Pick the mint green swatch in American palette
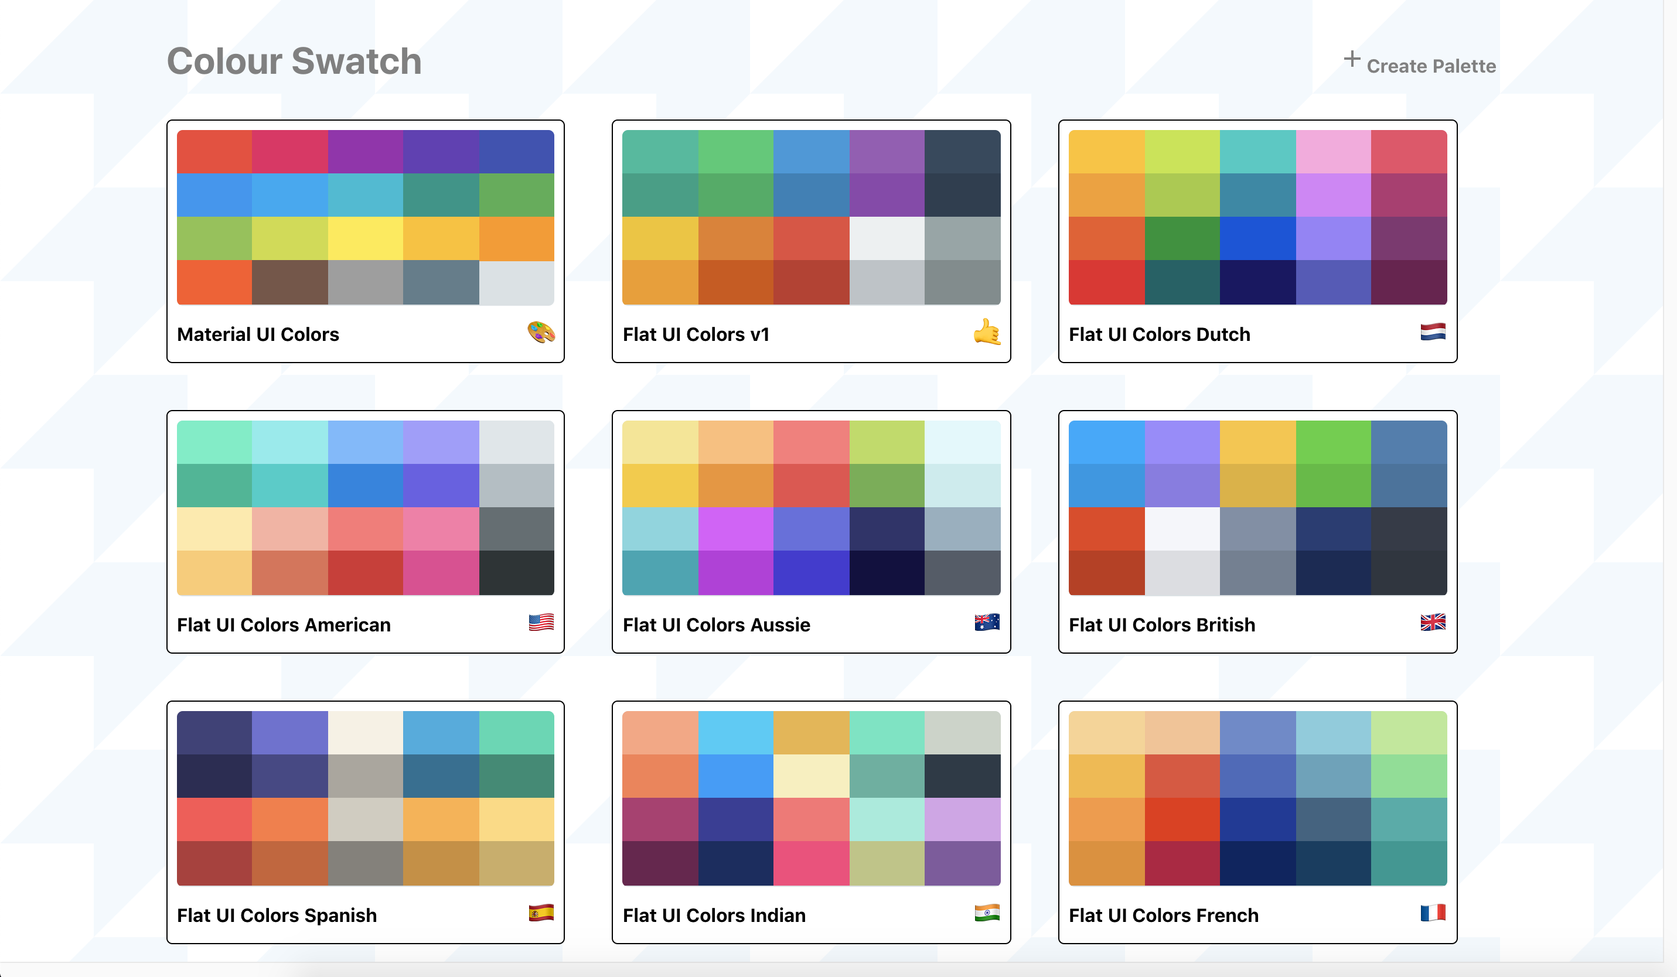 coord(214,442)
